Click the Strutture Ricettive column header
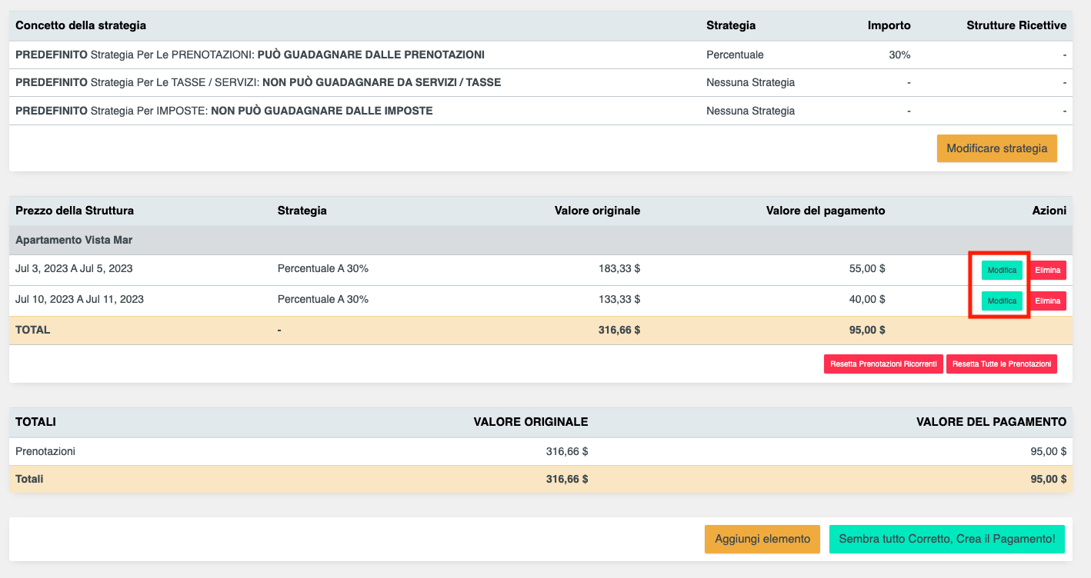Image resolution: width=1091 pixels, height=578 pixels. 1017,25
